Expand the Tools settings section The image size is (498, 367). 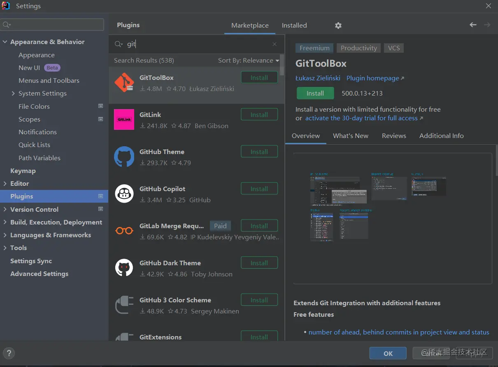(5, 248)
